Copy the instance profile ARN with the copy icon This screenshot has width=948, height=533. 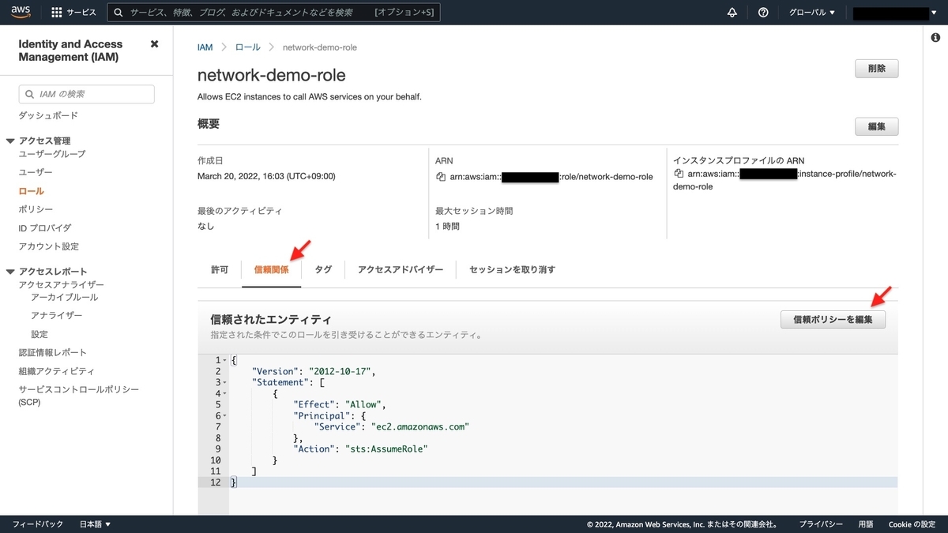679,174
